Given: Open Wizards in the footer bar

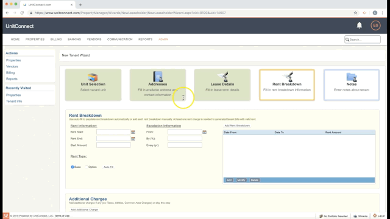Looking at the screenshot, I should [360, 217].
